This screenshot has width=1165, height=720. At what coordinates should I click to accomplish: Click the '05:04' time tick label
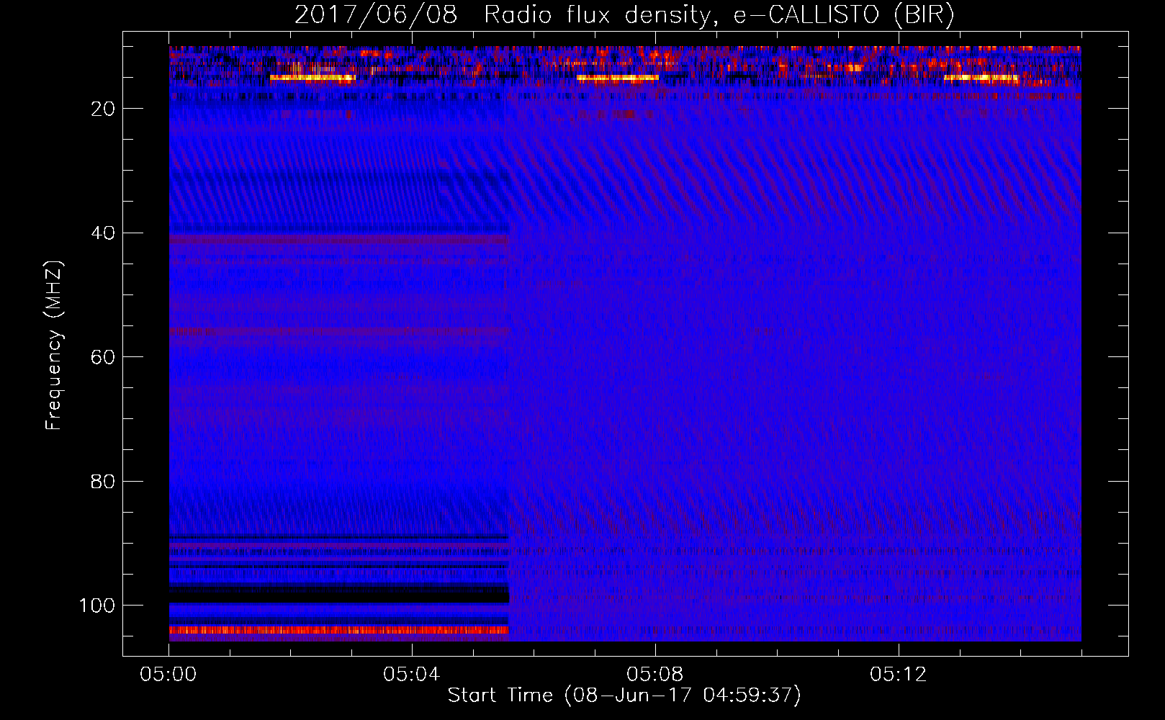[x=411, y=675]
